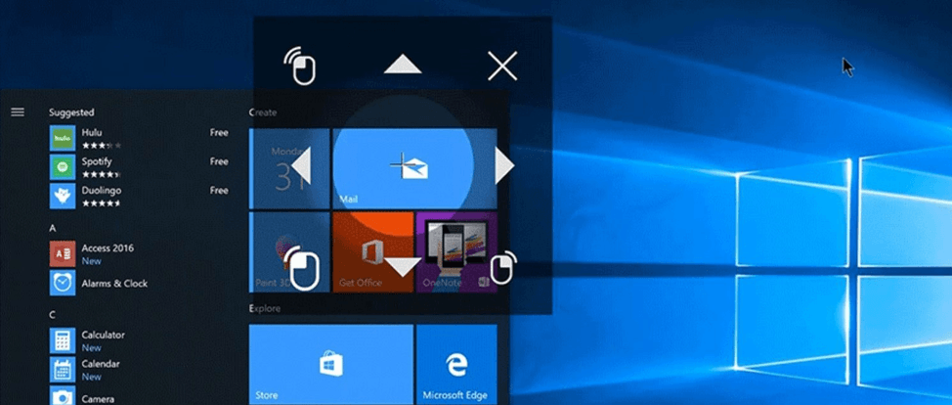The height and width of the screenshot is (405, 952).
Task: Click the Store tile
Action: tap(331, 365)
